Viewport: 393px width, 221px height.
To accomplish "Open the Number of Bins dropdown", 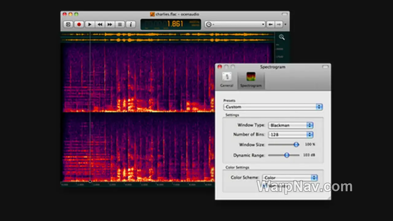I will (x=291, y=134).
